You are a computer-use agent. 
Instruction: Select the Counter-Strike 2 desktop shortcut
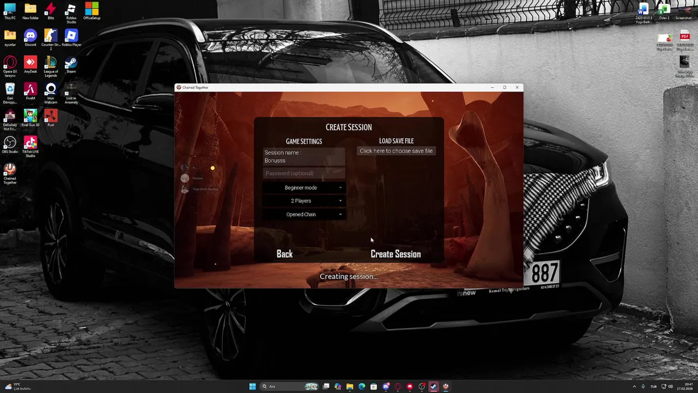point(51,40)
